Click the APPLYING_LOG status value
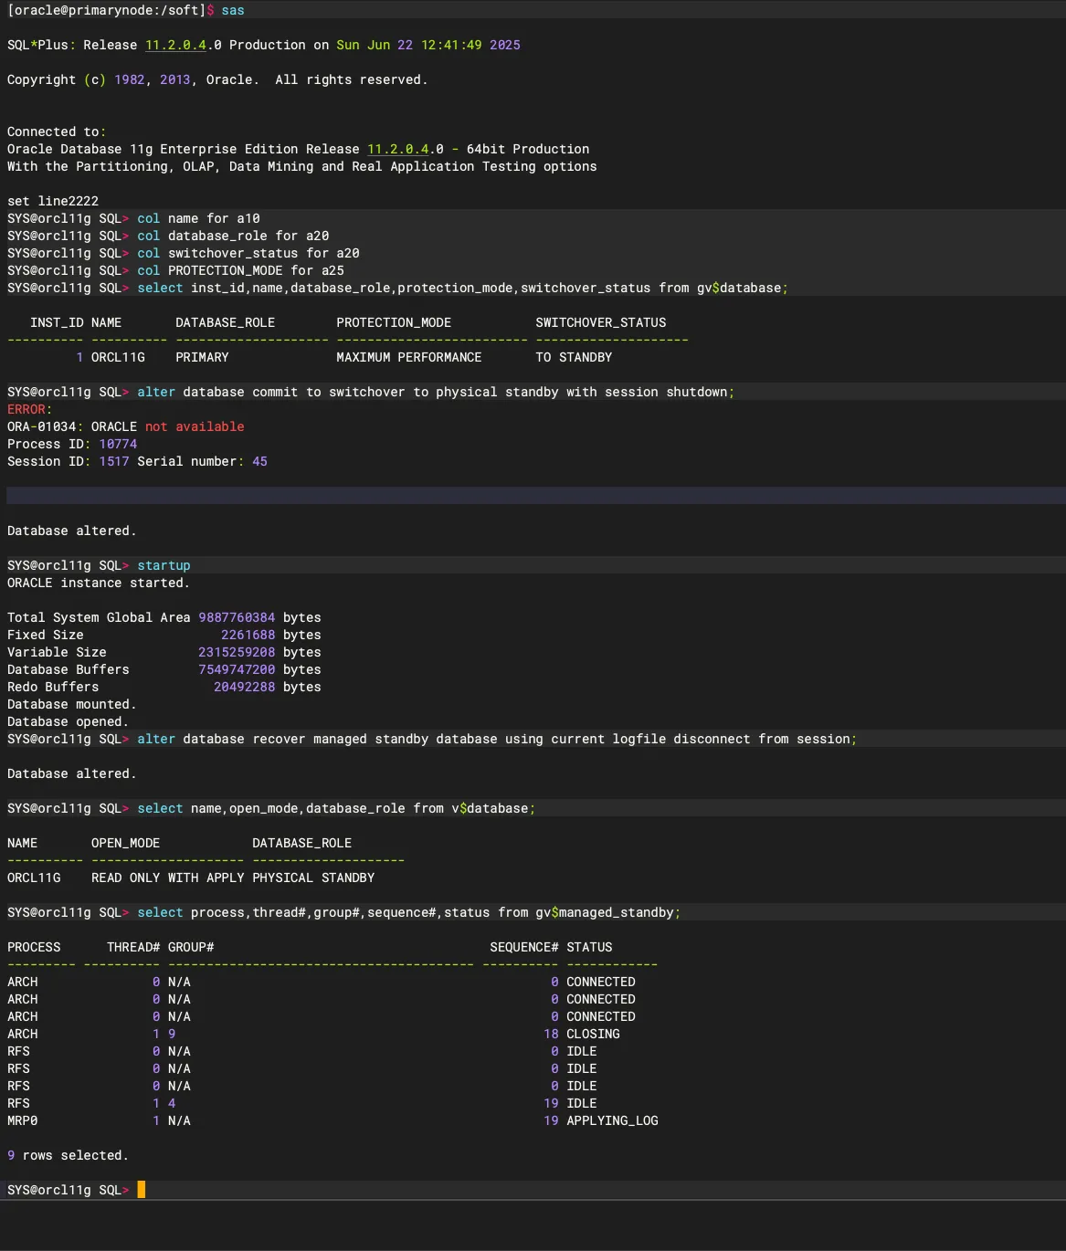 pyautogui.click(x=612, y=1120)
